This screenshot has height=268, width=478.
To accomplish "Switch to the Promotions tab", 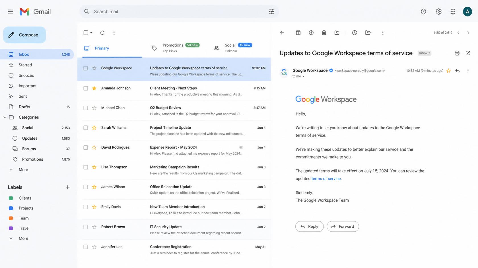I will click(x=176, y=48).
